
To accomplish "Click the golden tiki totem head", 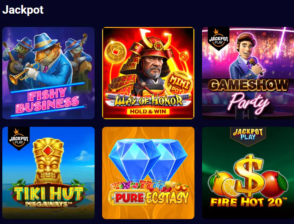I will [48, 161].
